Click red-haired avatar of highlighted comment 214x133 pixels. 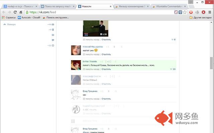click(76, 65)
